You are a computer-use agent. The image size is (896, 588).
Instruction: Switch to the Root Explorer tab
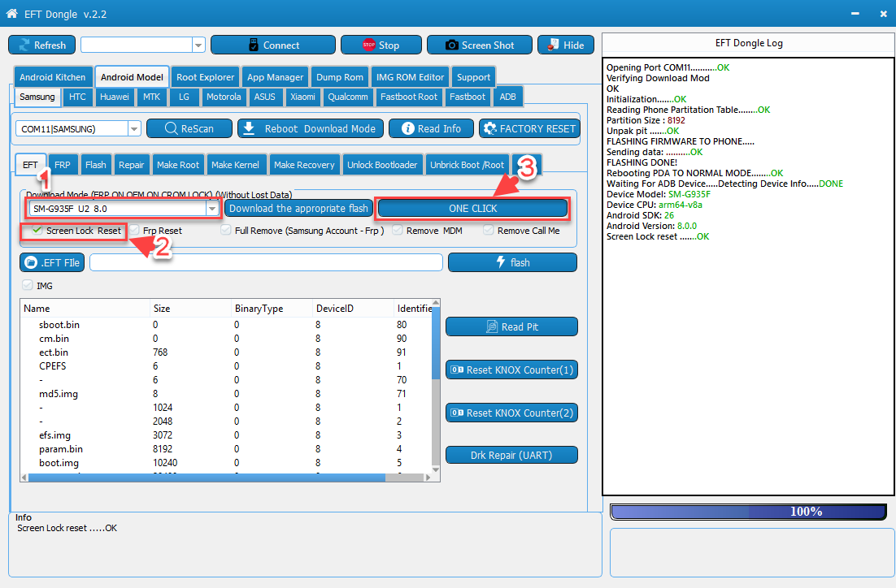(x=205, y=77)
